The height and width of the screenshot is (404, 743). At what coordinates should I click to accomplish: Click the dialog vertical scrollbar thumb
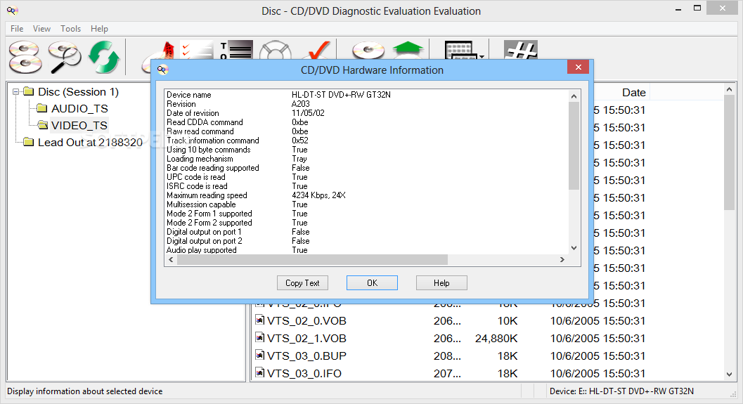coord(574,146)
